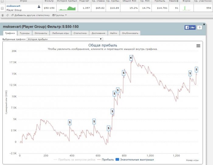Click the Facebook Like button

coord(190,27)
